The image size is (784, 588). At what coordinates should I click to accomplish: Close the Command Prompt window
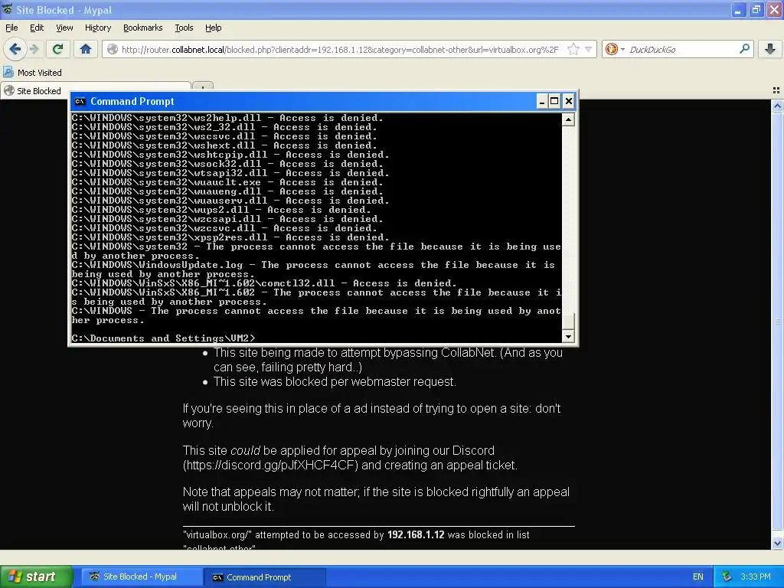pos(569,102)
